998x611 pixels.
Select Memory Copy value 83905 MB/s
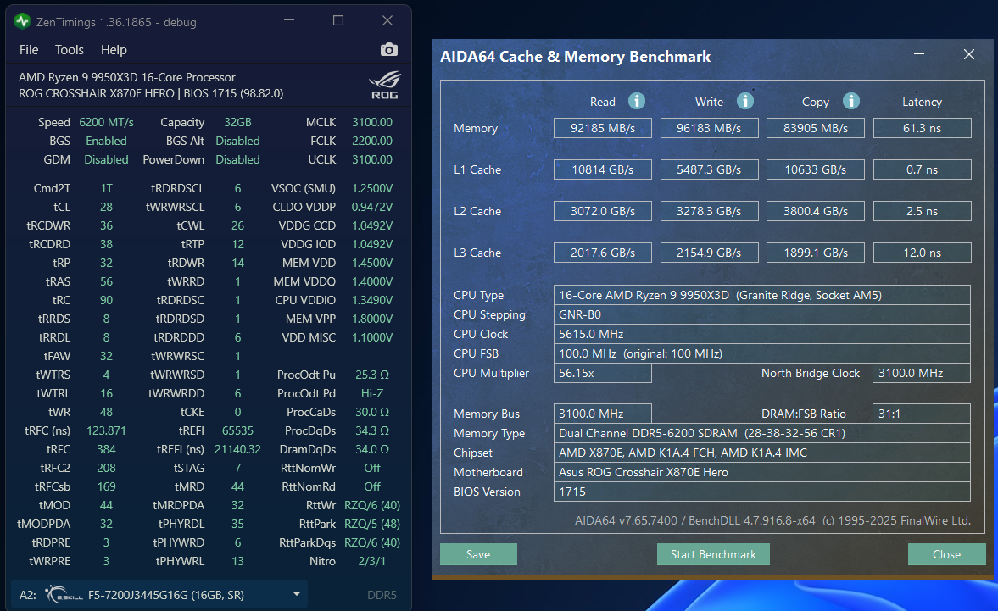[x=816, y=128]
